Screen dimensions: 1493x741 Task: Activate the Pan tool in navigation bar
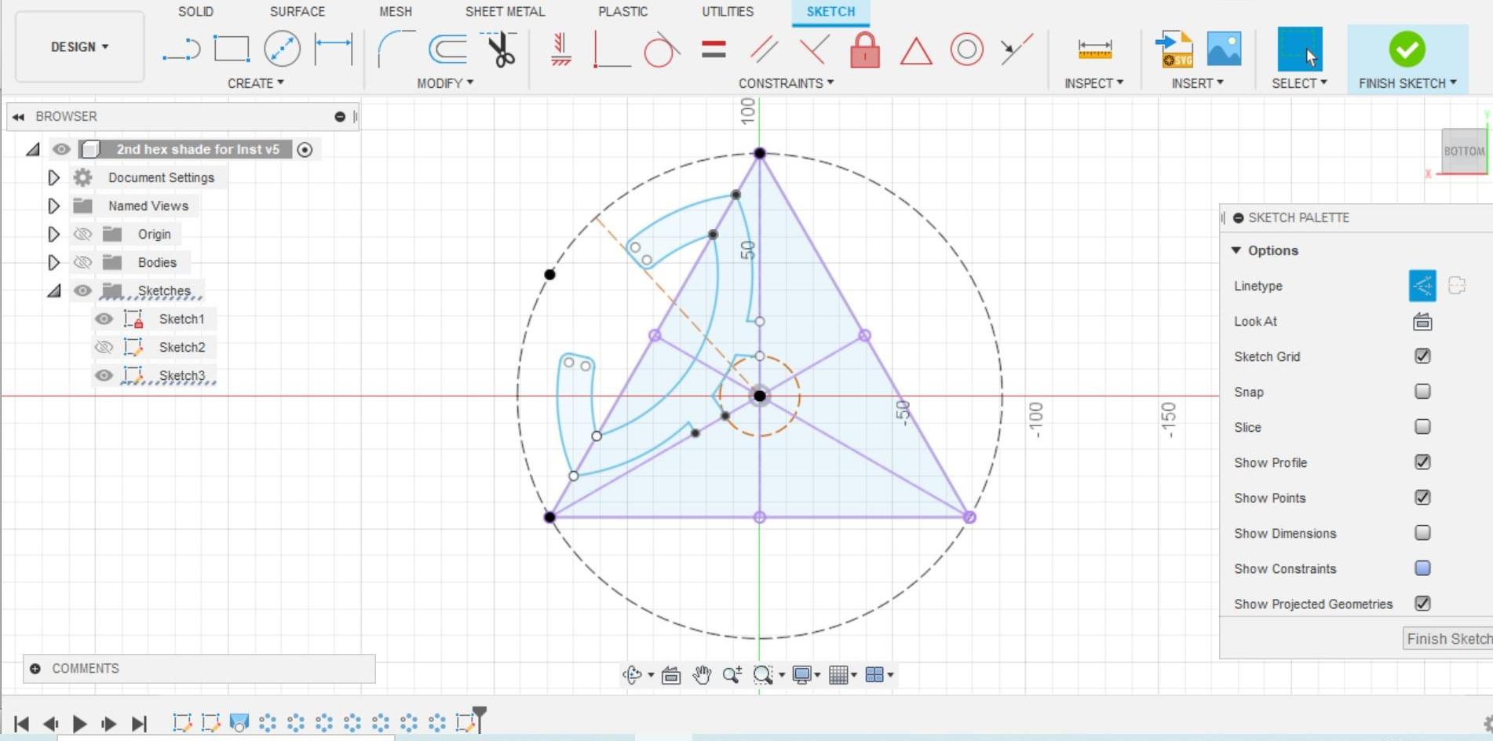click(701, 673)
